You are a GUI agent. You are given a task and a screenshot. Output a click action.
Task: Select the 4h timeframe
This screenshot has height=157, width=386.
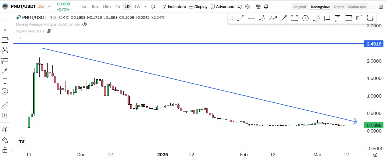point(117,7)
